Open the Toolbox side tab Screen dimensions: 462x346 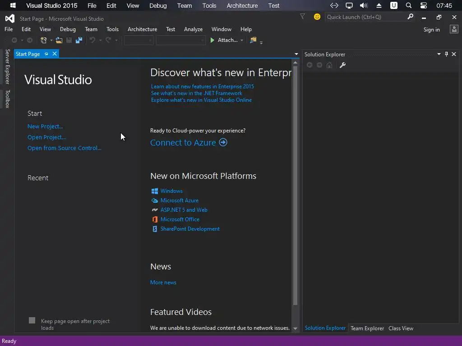click(x=7, y=99)
